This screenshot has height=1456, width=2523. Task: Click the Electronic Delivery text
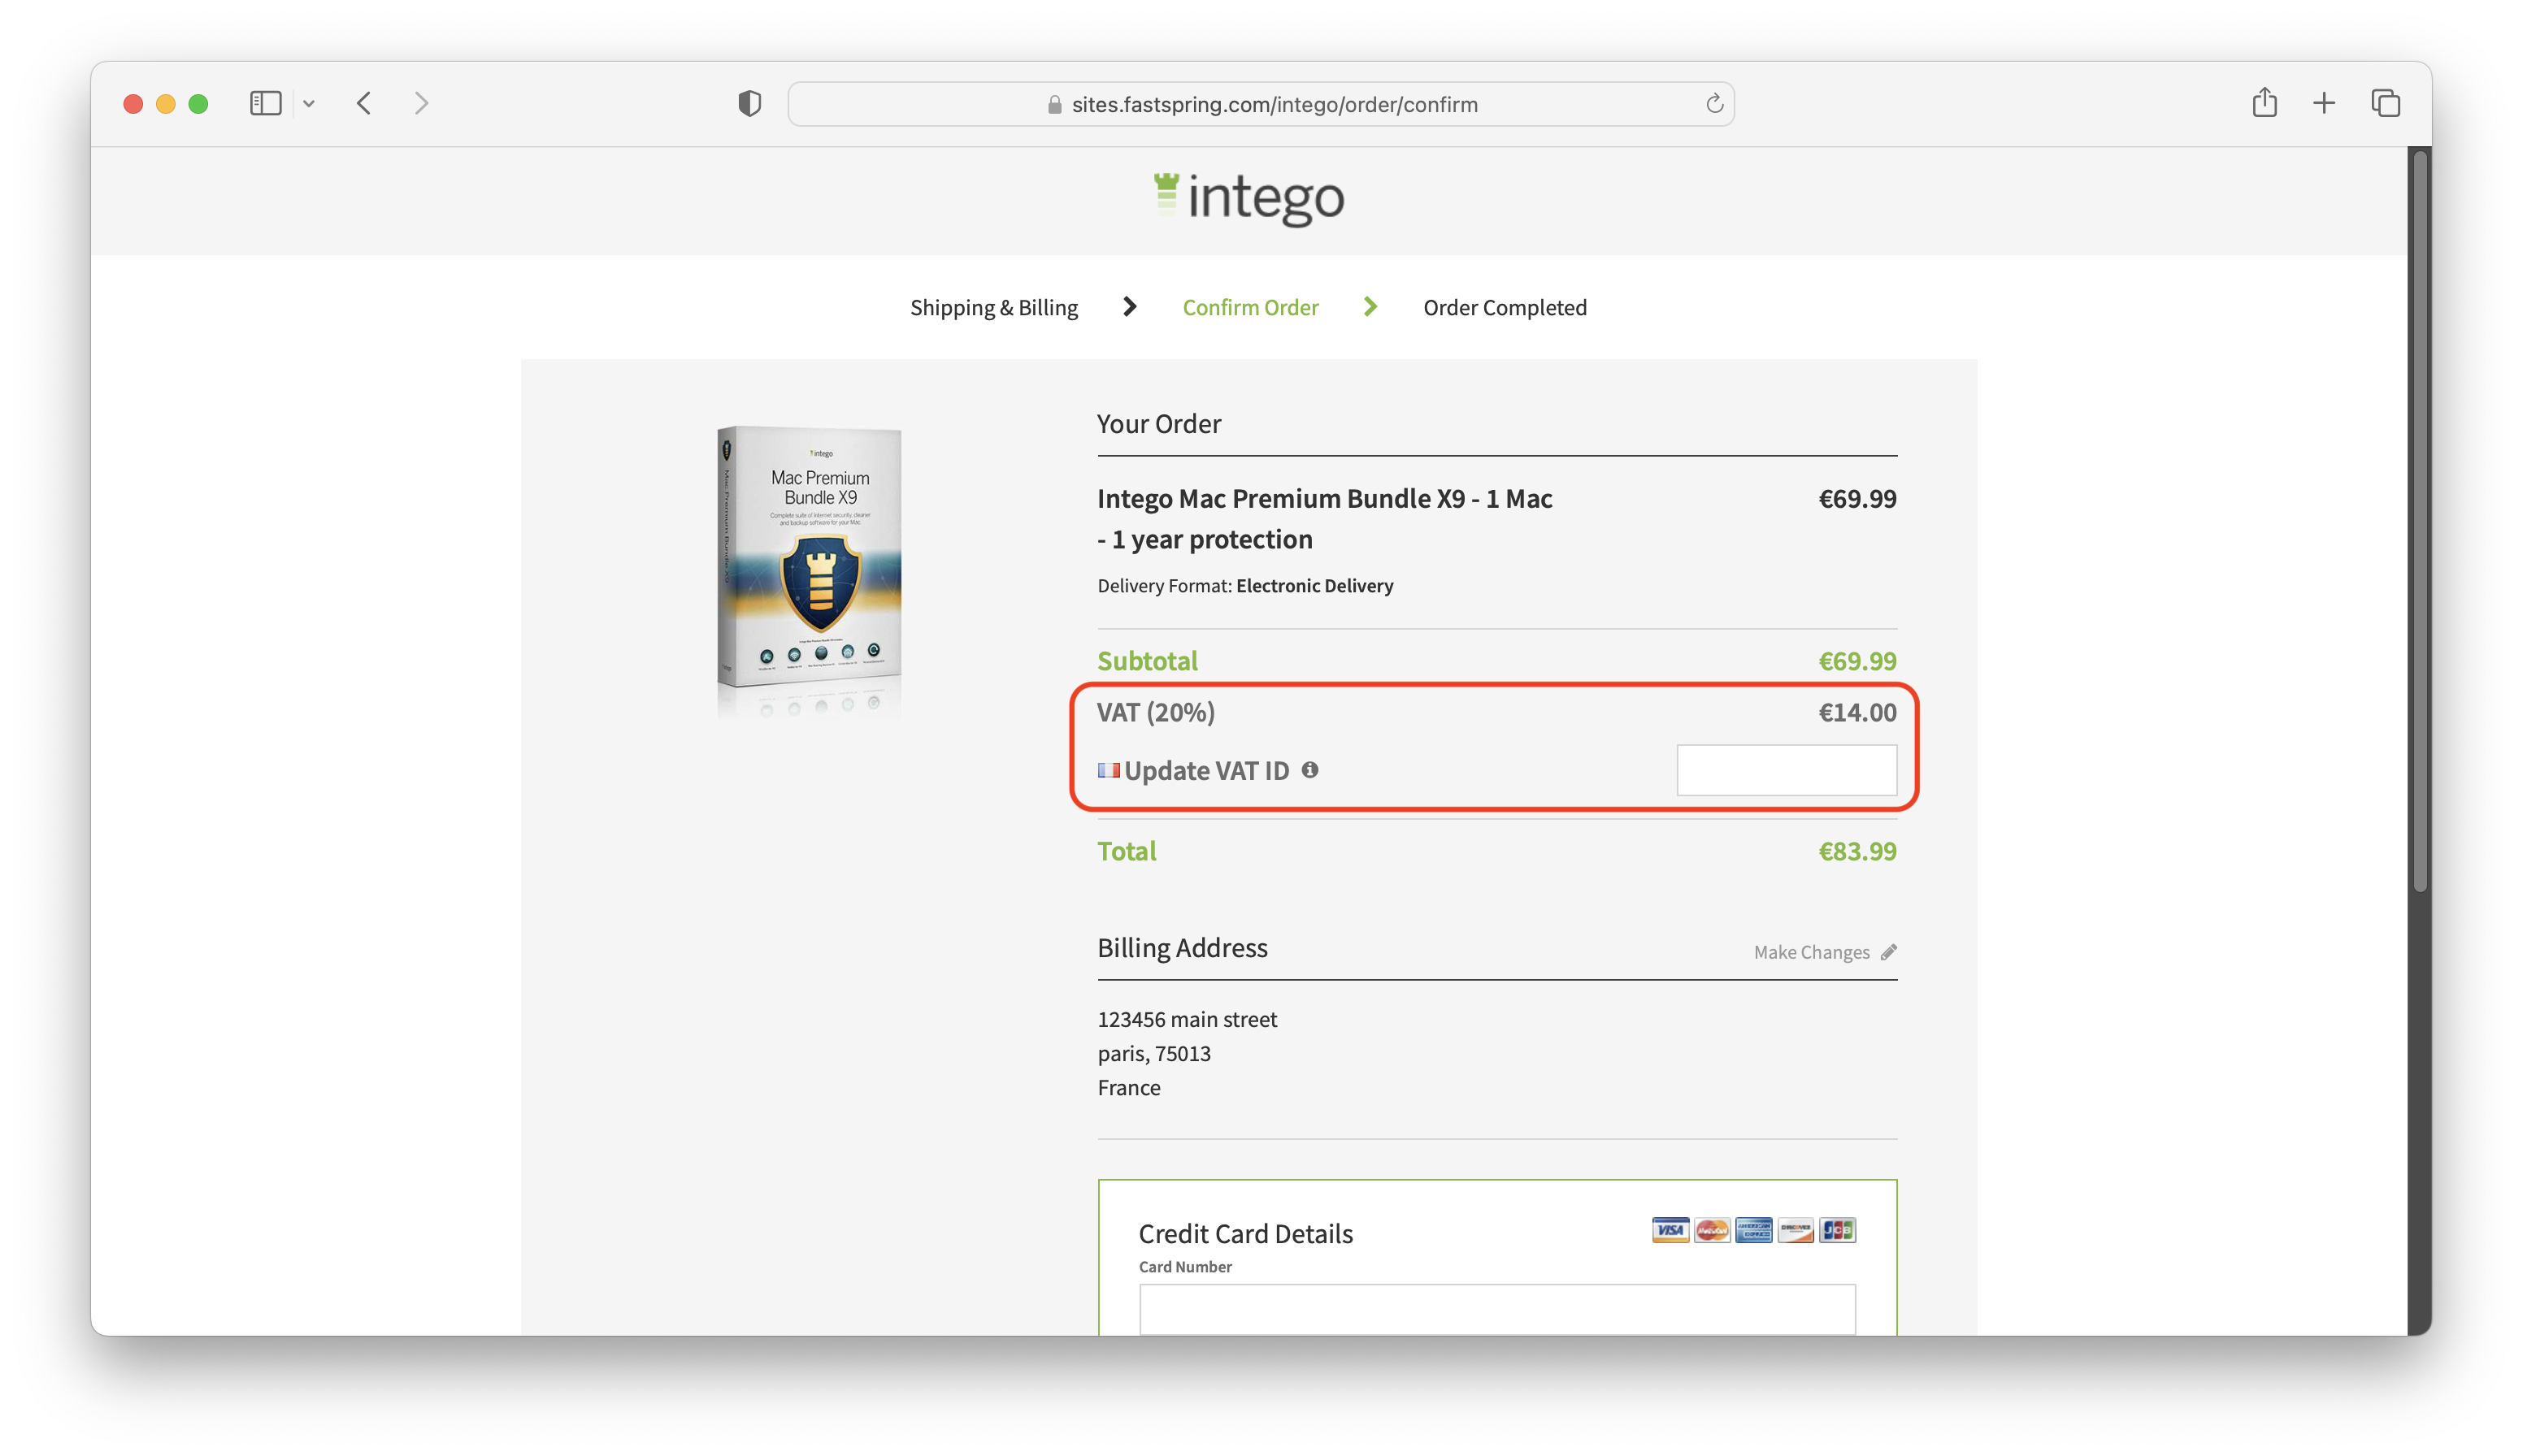click(x=1314, y=586)
